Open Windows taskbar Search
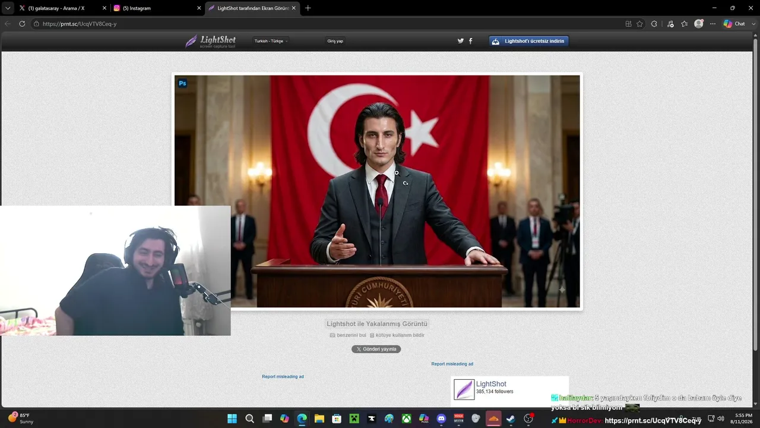The height and width of the screenshot is (428, 760). click(250, 418)
